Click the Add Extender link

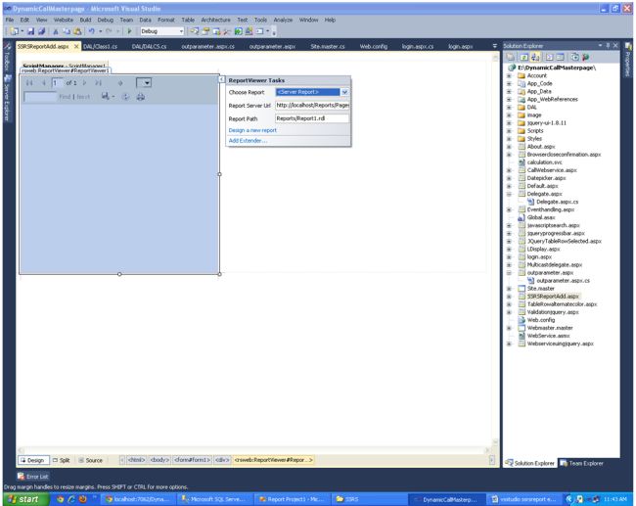pyautogui.click(x=248, y=140)
